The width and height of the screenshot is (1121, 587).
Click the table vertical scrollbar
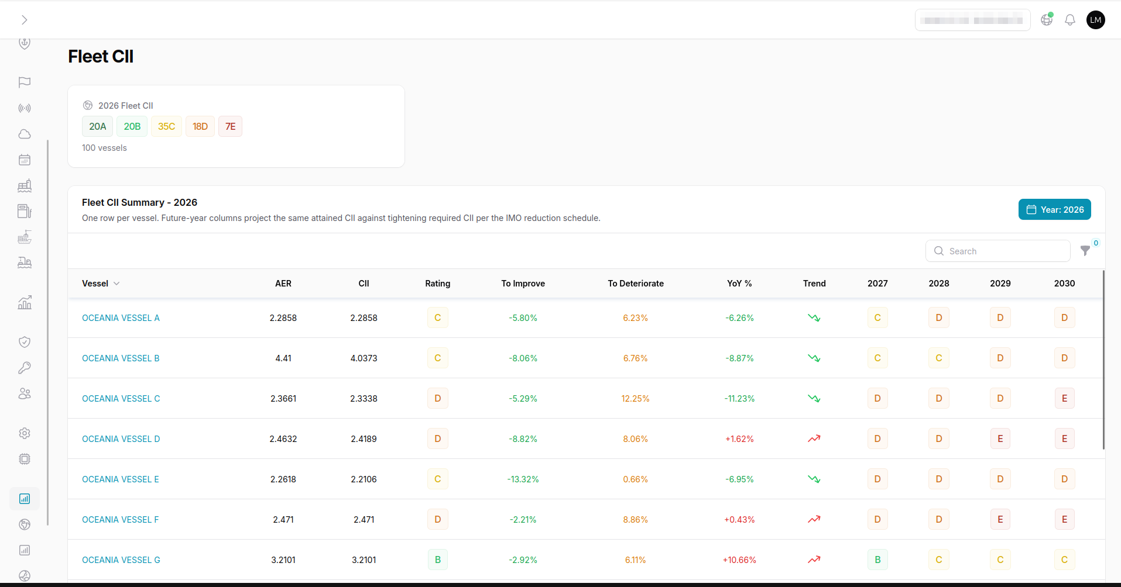pos(1103,360)
